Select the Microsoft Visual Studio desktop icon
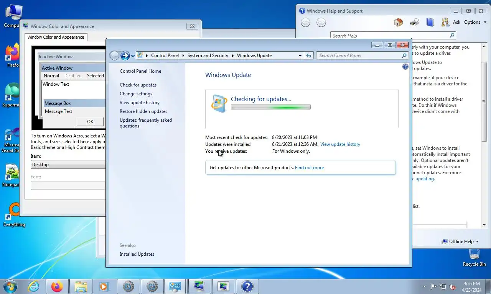491x294 pixels. click(x=12, y=140)
